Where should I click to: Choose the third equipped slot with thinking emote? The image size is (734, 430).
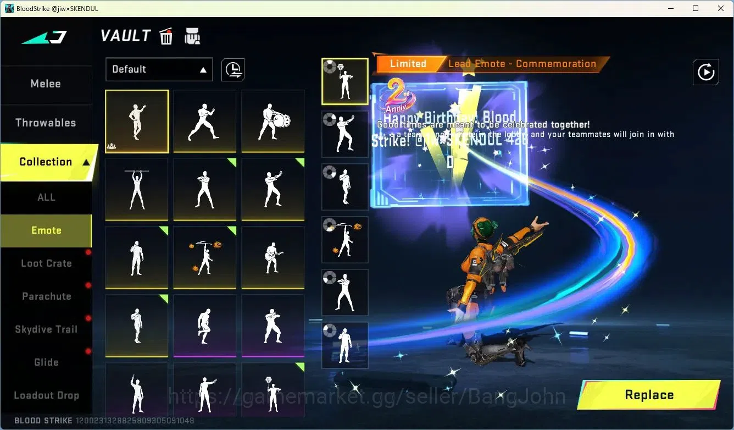[345, 187]
